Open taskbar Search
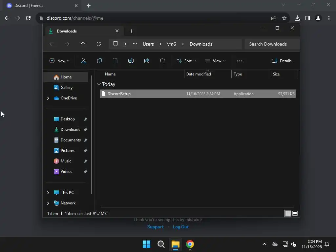The height and width of the screenshot is (252, 336). 161,244
